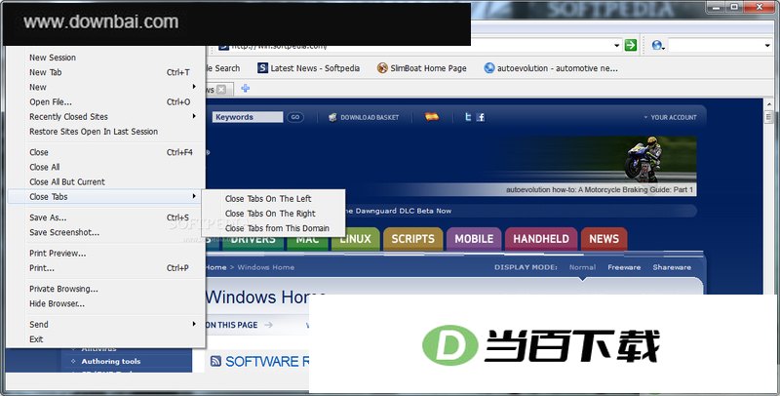The height and width of the screenshot is (396, 780).
Task: Select New Tab menu item
Action: (105, 72)
